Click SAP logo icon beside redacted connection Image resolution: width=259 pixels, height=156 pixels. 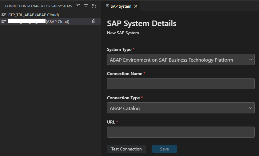4,21
